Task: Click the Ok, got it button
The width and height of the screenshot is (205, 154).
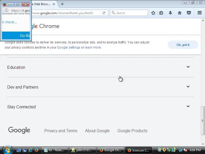Action: [183, 45]
